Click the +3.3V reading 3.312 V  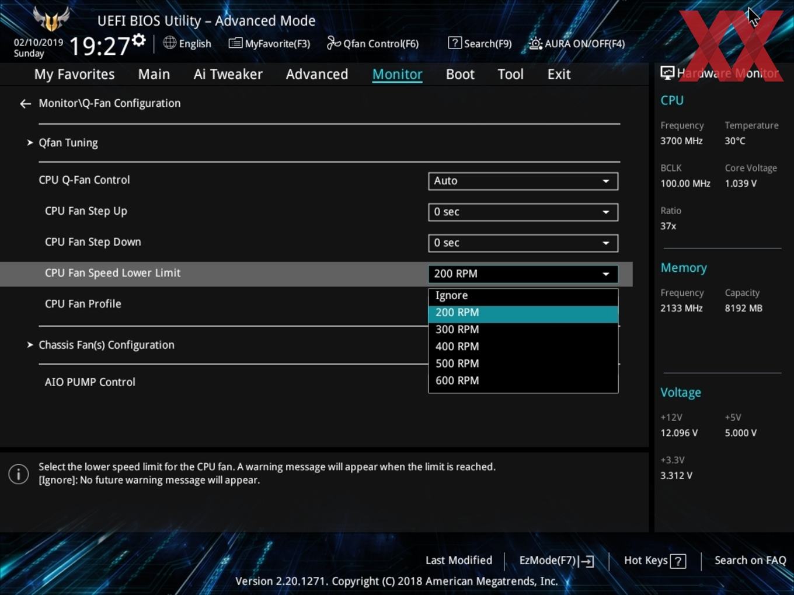[676, 476]
